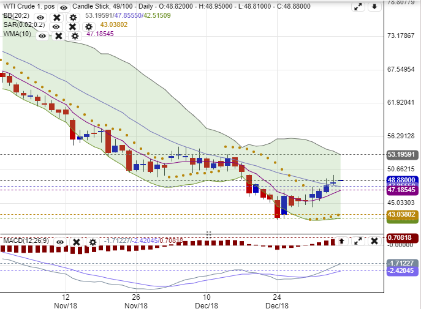Move main chart pane down
Viewport: 421px width, 309px height.
(373, 7)
